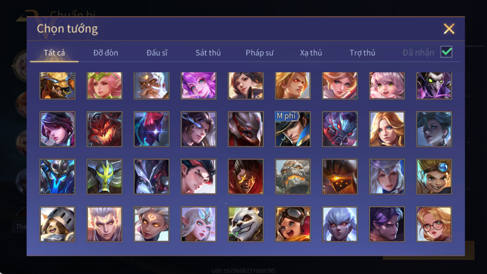Select the goggles-wearing pilot girl hero
This screenshot has height=274, width=487.
(293, 224)
